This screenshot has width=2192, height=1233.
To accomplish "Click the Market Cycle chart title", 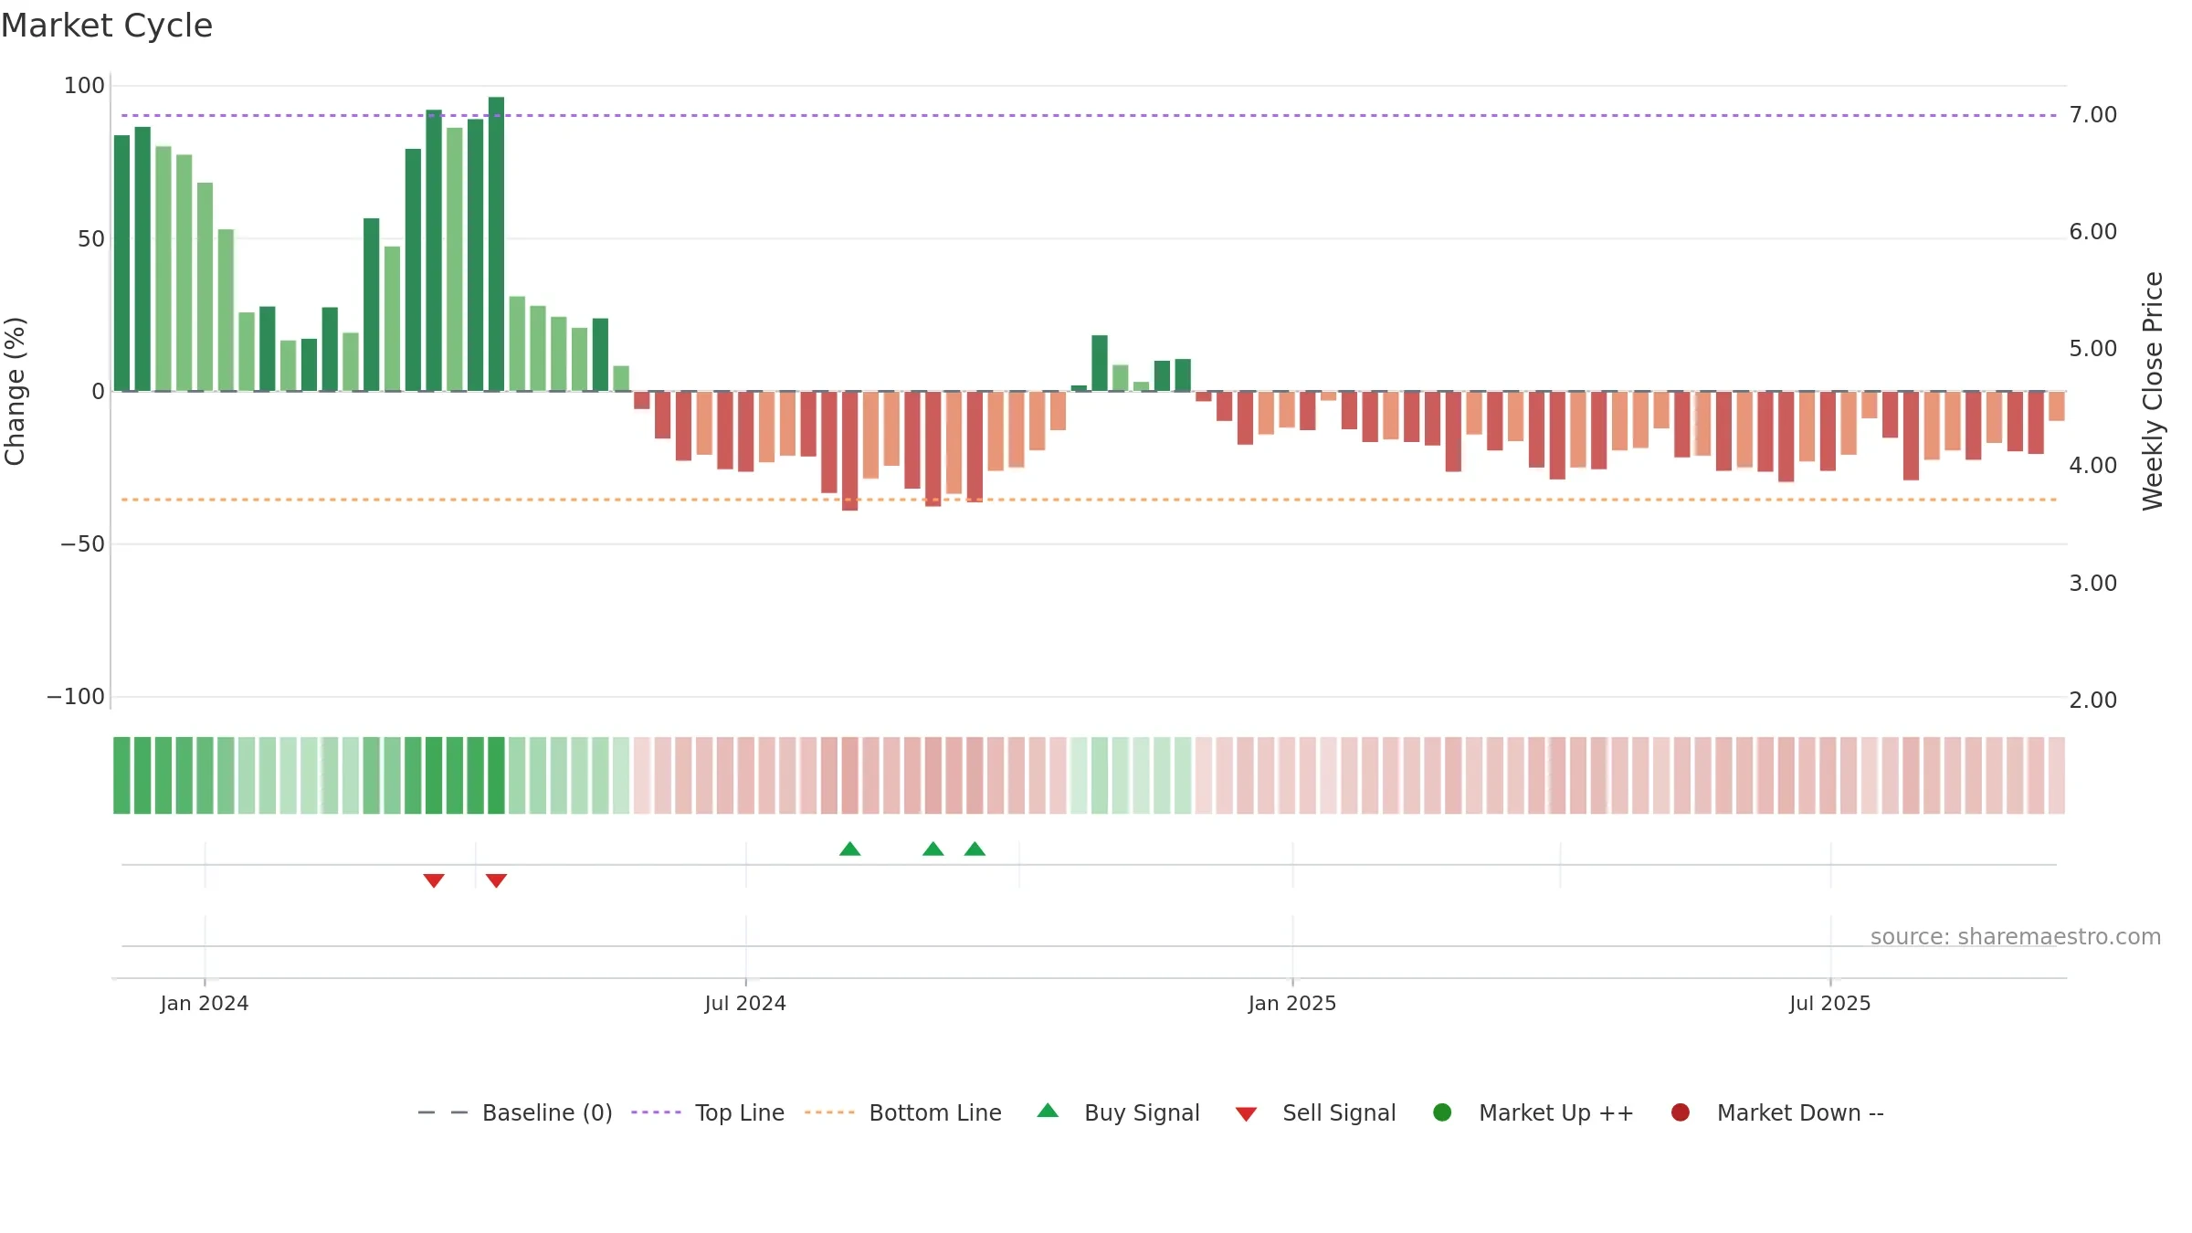I will 107,26.
